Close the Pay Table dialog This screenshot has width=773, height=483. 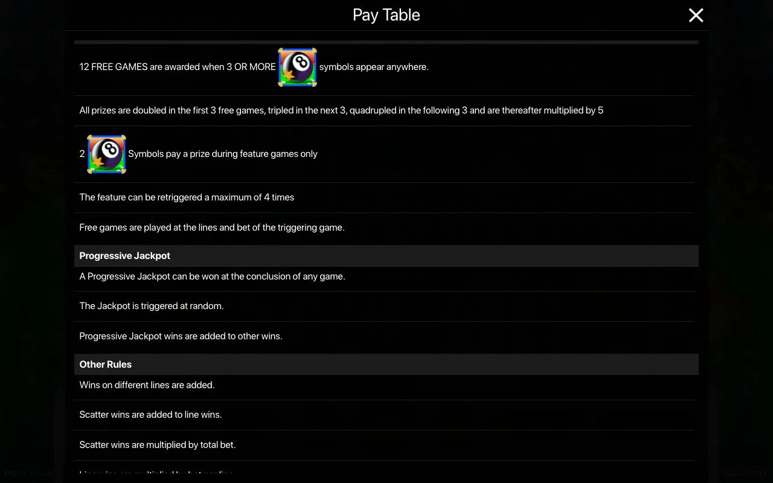(x=696, y=15)
